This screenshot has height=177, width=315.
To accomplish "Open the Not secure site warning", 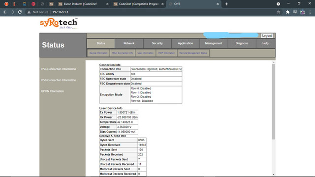I will tap(38, 12).
